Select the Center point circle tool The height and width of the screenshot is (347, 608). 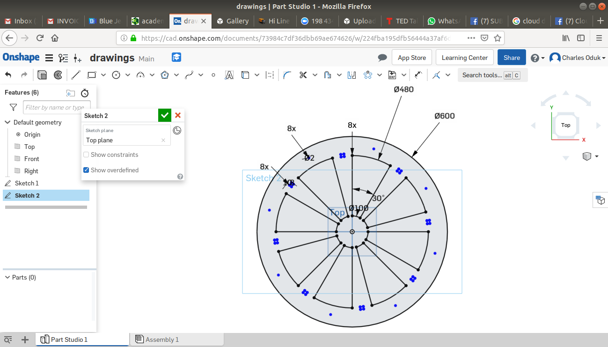click(116, 75)
